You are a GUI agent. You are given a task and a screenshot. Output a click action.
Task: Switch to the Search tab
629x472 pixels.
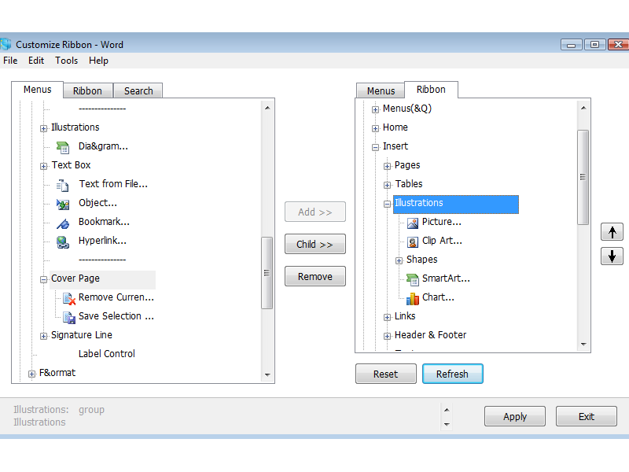click(x=138, y=90)
